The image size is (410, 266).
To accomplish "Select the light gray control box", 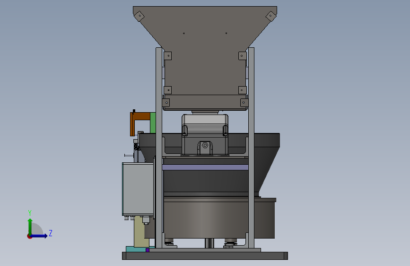I will pyautogui.click(x=138, y=189).
